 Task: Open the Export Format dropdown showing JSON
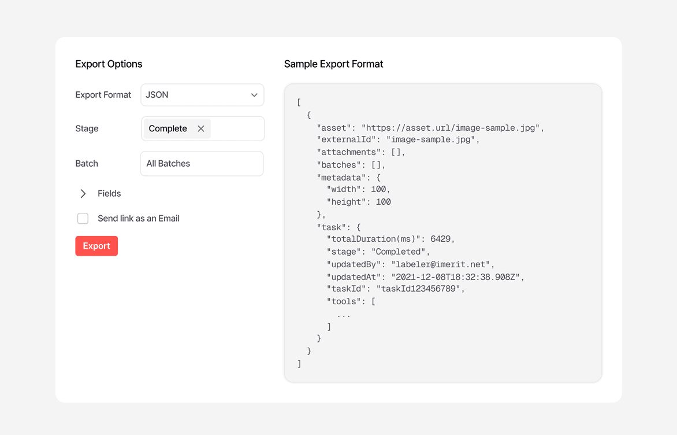(x=202, y=94)
